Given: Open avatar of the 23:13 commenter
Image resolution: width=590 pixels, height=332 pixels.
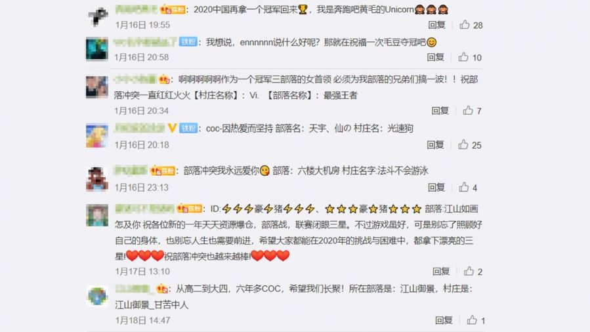Looking at the screenshot, I should (x=97, y=179).
